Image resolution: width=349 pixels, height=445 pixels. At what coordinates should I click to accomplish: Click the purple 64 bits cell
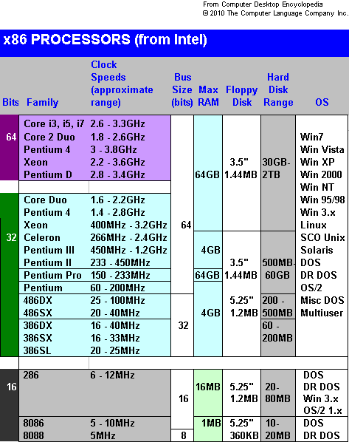point(10,148)
